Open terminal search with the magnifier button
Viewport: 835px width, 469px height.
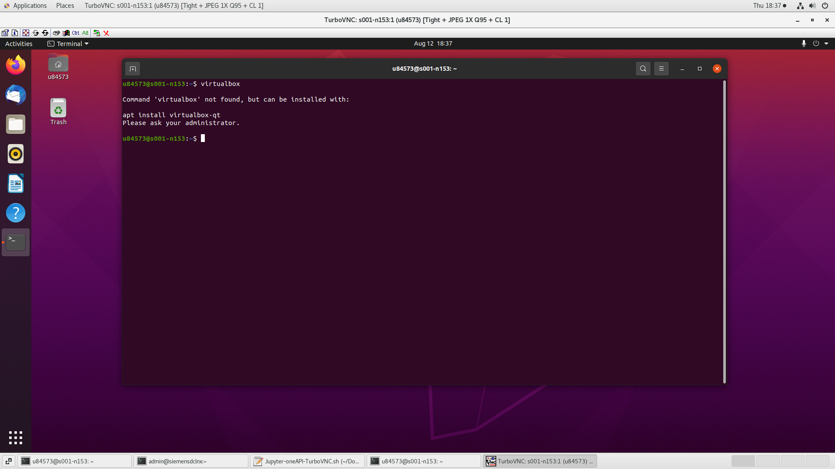point(643,69)
